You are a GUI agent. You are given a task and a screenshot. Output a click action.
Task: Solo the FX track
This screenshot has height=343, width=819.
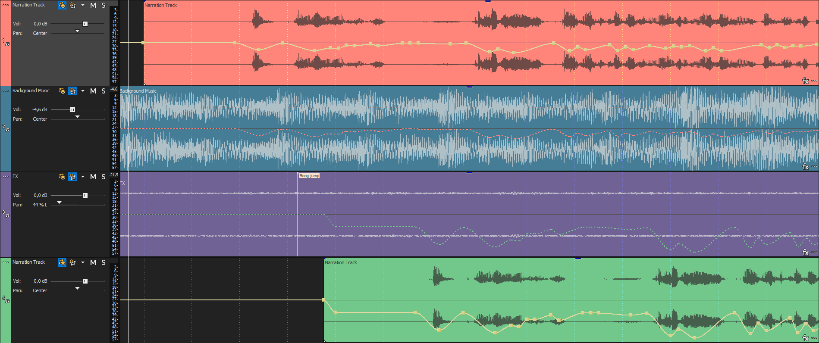[x=104, y=177]
